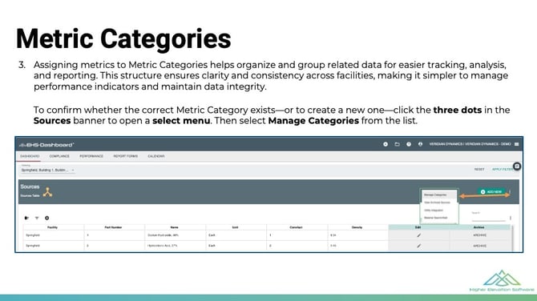This screenshot has width=537, height=301.
Task: Click Archive for Sodium Hydroxide row
Action: point(480,235)
